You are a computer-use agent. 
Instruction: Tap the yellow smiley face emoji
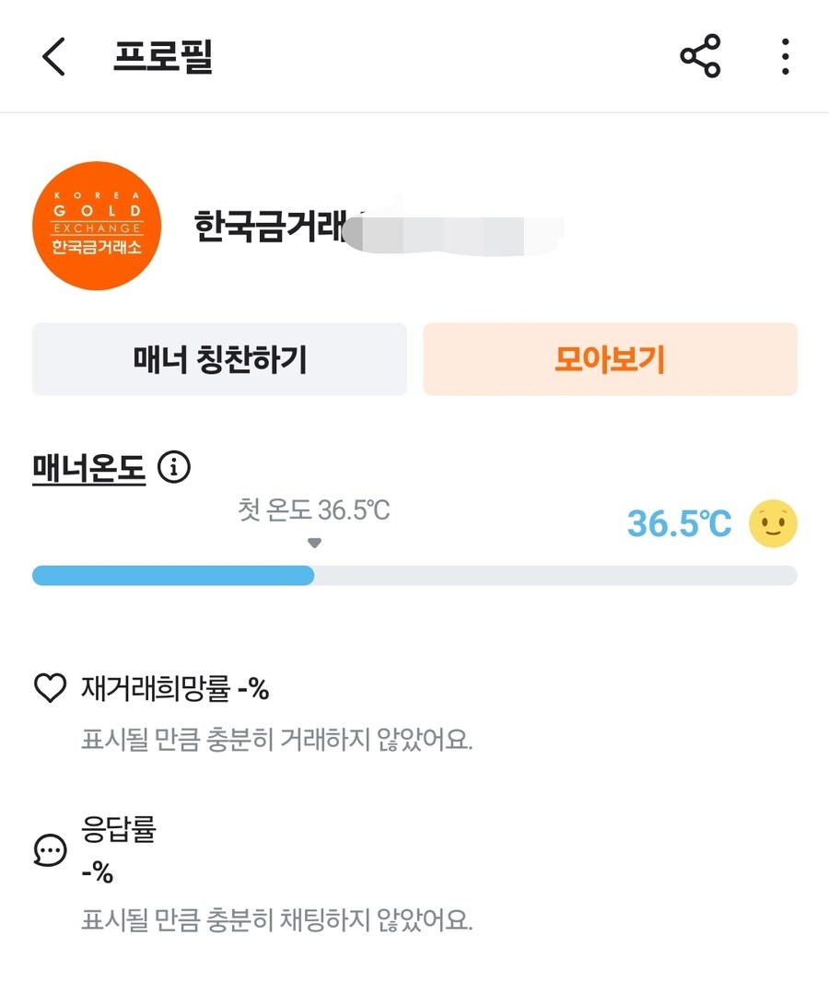pyautogui.click(x=773, y=524)
